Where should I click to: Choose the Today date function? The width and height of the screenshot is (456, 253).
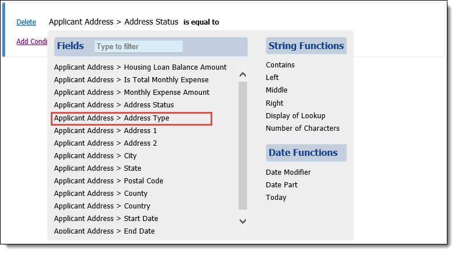[276, 198]
